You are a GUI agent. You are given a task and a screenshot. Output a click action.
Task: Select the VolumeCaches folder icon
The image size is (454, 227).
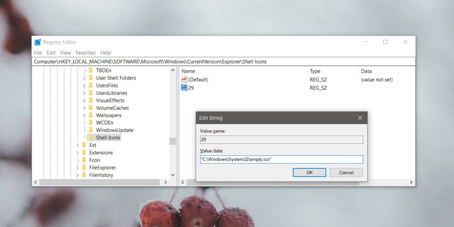(91, 108)
